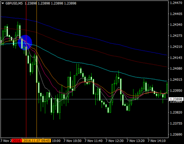This screenshot has width=184, height=144.
Task: Click the blue ellipse marker on the chart
Action: (x=25, y=43)
